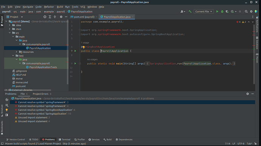Screen dimensions: 261x146
Task: Open the Navigate menu
Action: [x=28, y=7]
